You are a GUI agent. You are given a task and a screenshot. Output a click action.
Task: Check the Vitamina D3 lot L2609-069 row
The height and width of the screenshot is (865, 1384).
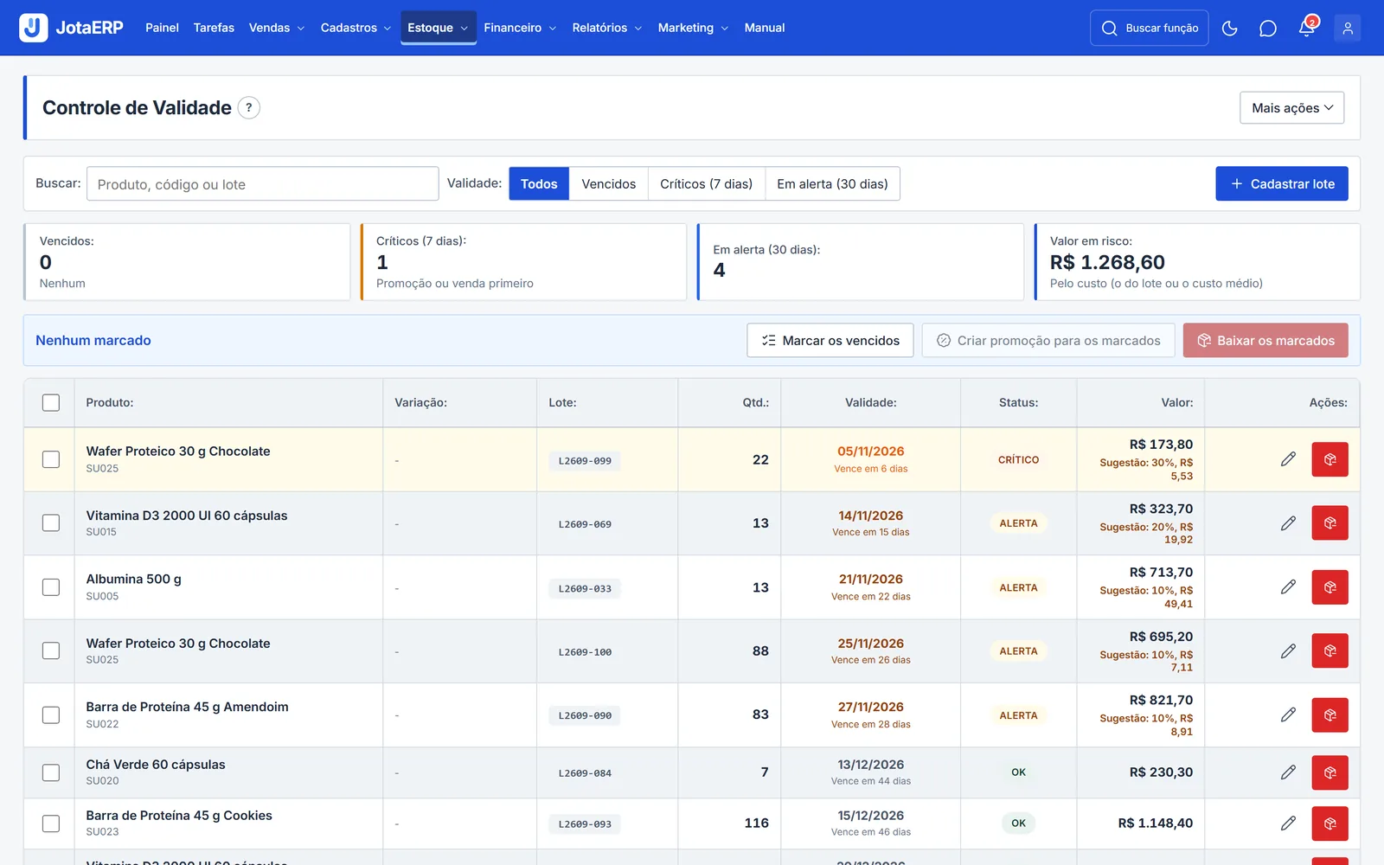tap(51, 523)
